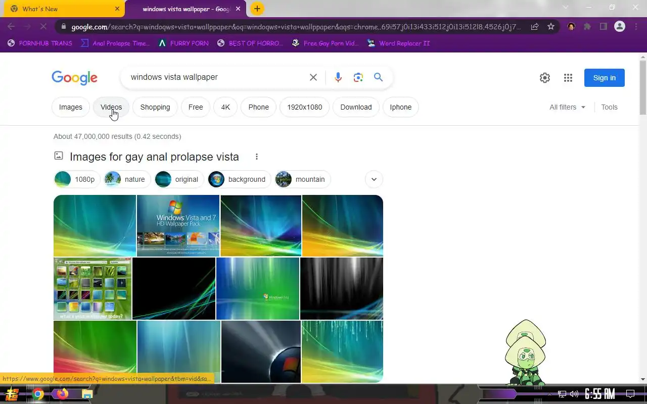Launch Firefox from the taskbar
647x404 pixels.
pyautogui.click(x=63, y=394)
